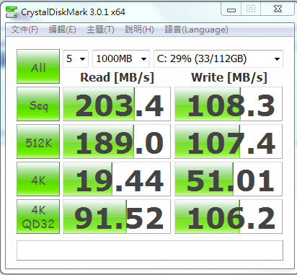Start the 4K QD32 benchmark test
297x275 pixels.
click(38, 217)
